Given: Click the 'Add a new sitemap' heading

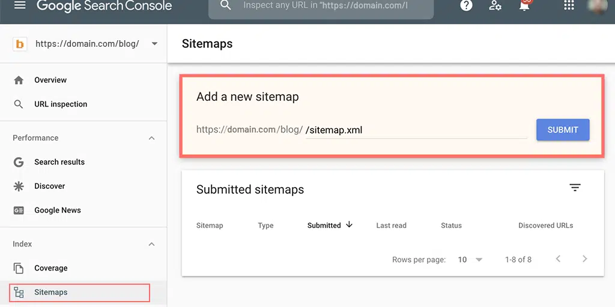Looking at the screenshot, I should click(247, 97).
